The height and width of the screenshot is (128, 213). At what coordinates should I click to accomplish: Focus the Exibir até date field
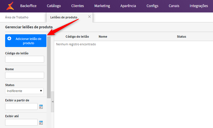[21, 122]
